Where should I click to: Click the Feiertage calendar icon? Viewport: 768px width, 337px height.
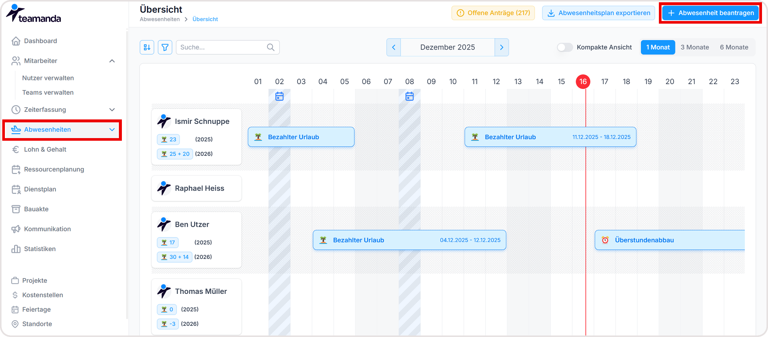click(15, 310)
